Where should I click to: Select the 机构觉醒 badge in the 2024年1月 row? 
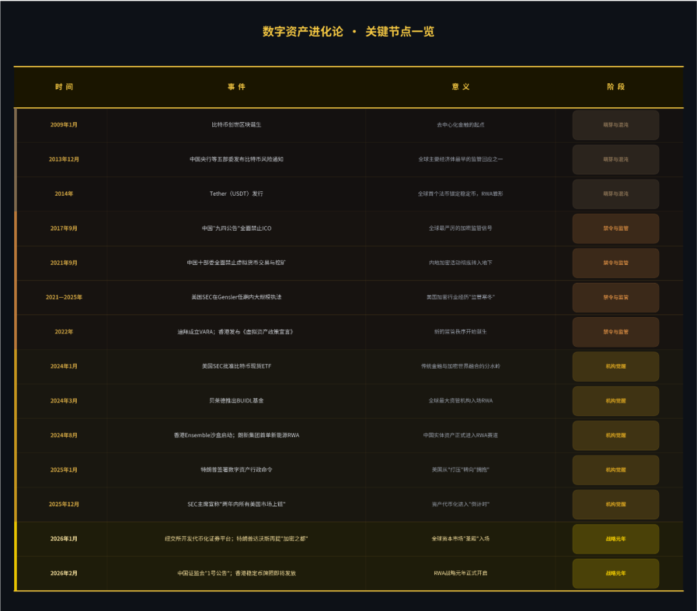[x=616, y=366]
